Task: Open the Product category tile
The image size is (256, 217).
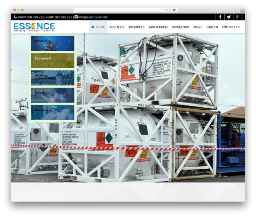Action: 53,43
